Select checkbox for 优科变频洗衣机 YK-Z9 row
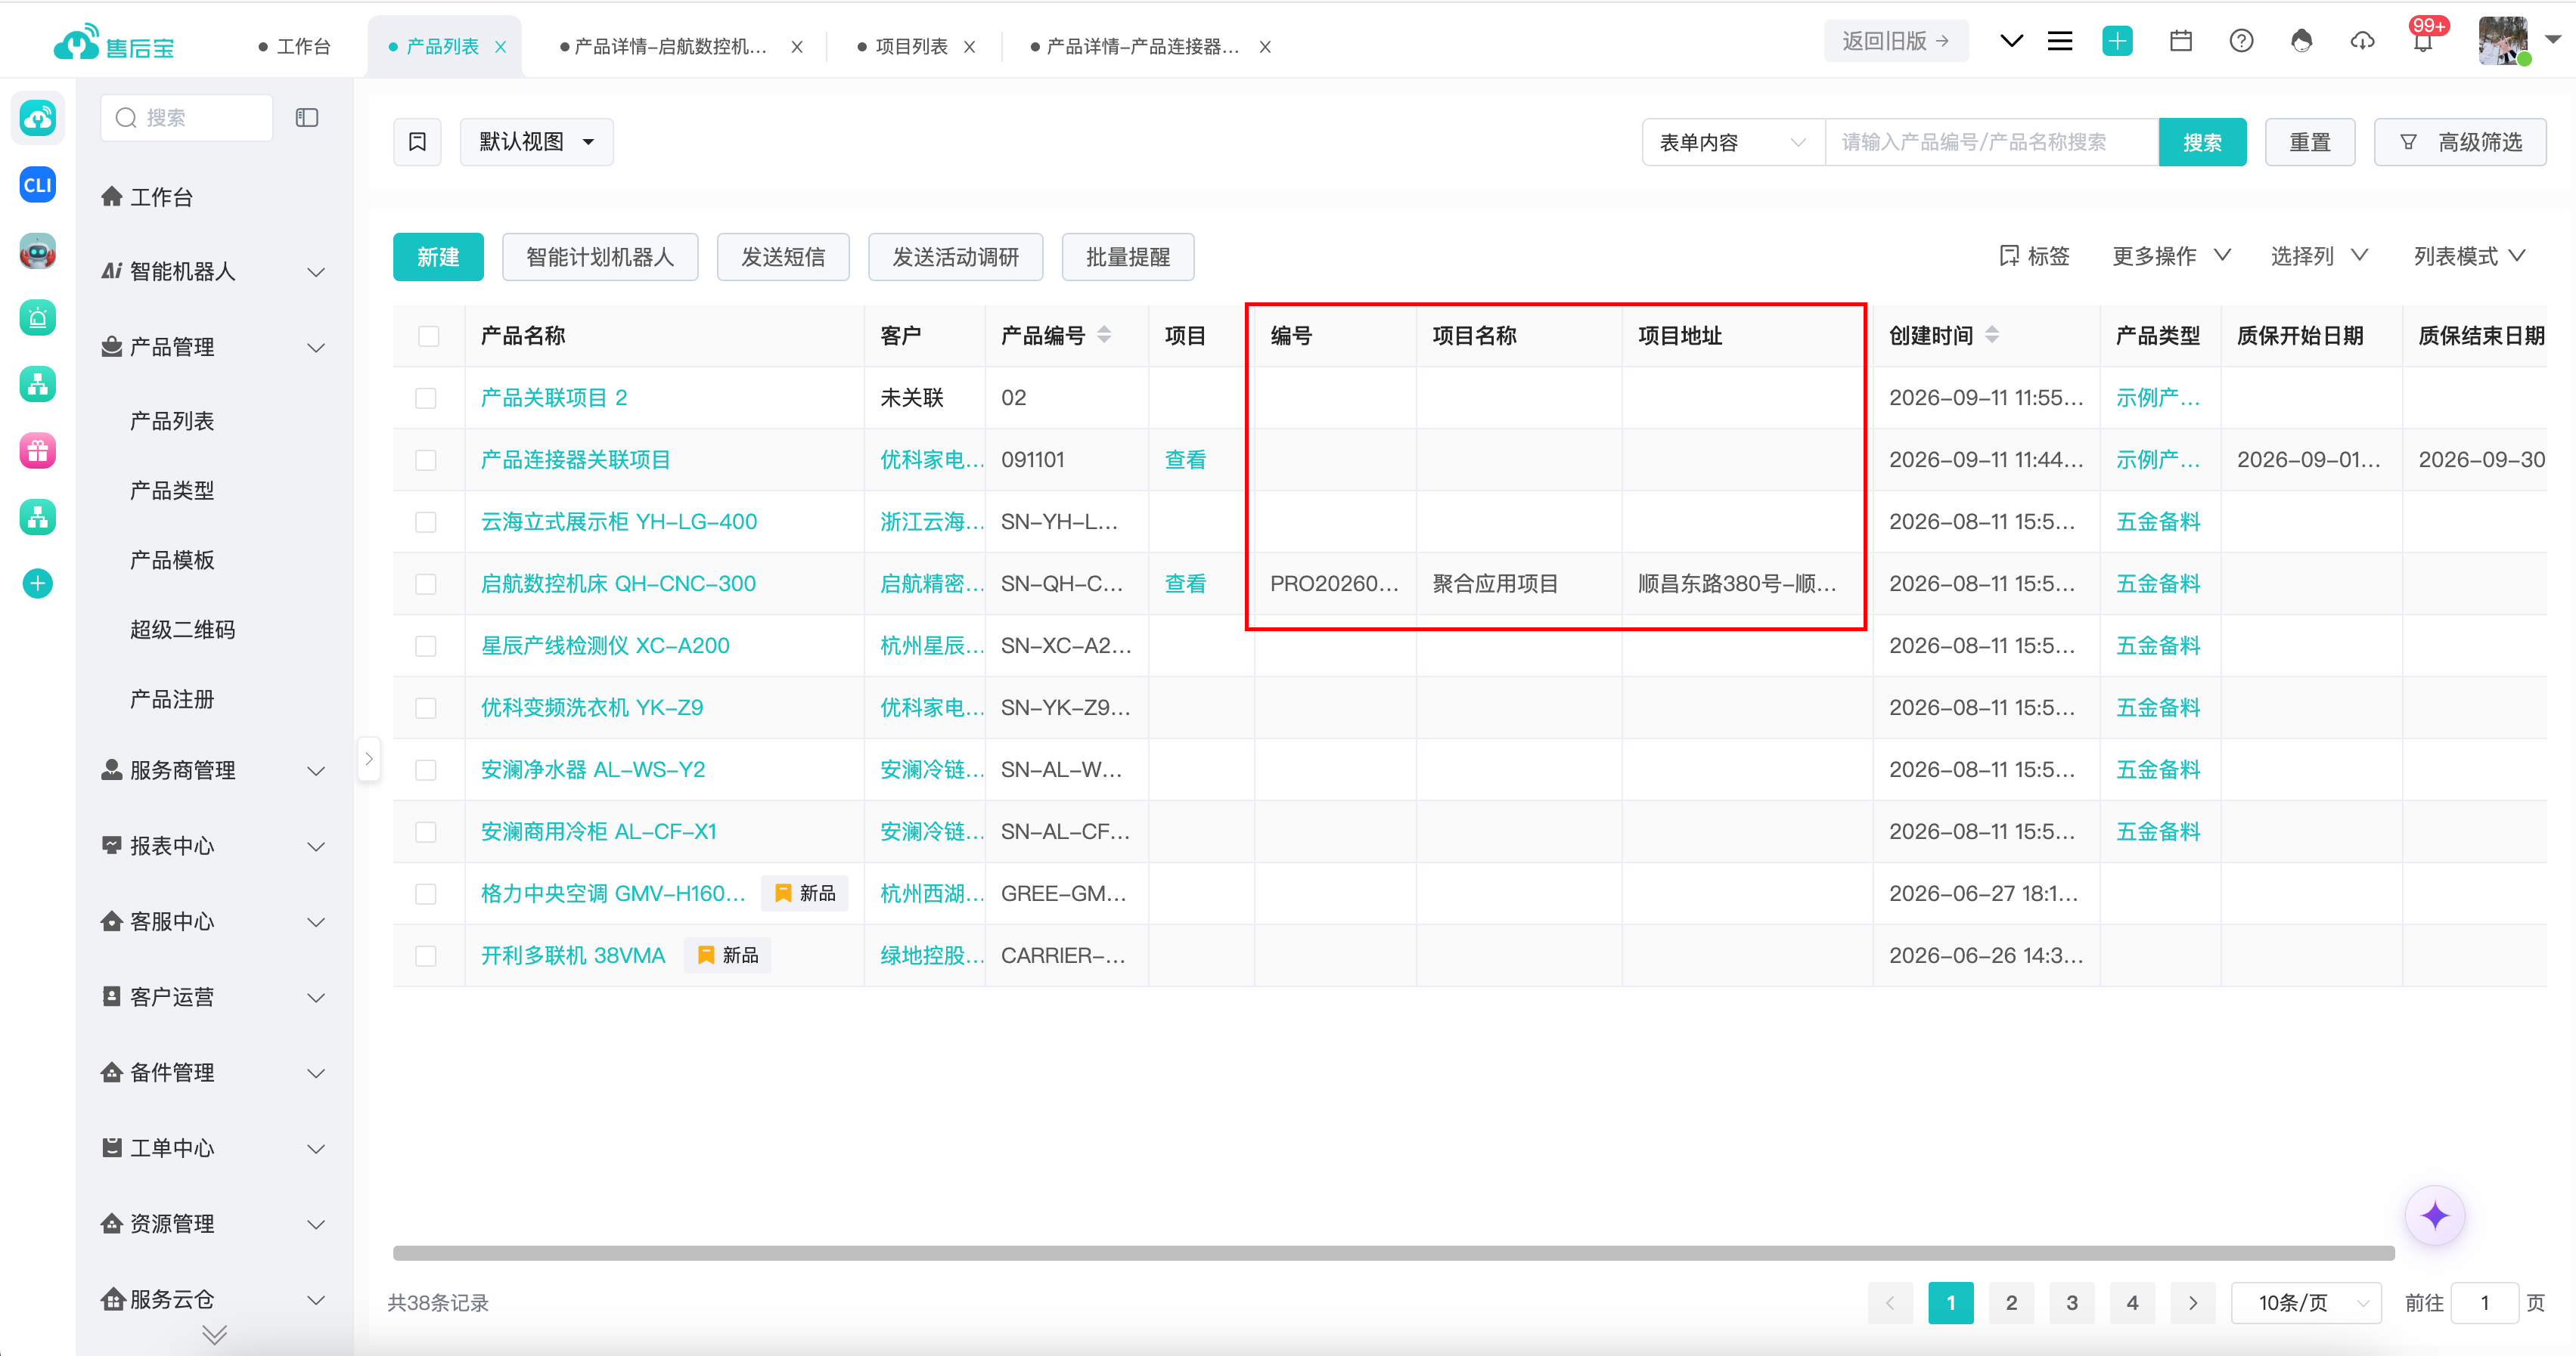Image resolution: width=2576 pixels, height=1356 pixels. 426,707
